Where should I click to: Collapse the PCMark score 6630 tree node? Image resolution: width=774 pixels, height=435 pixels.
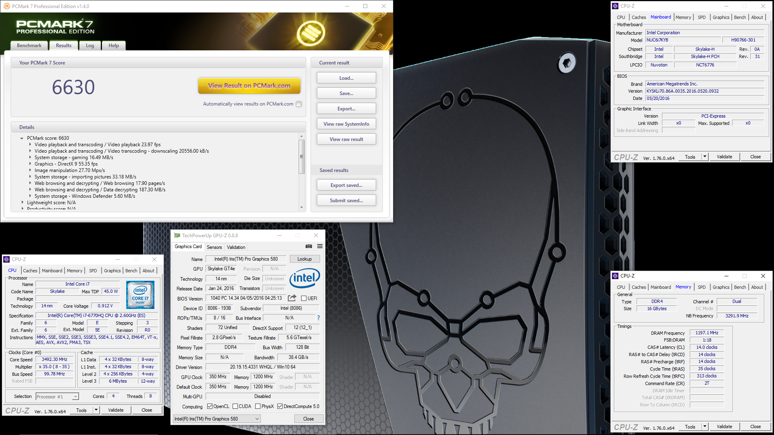22,138
